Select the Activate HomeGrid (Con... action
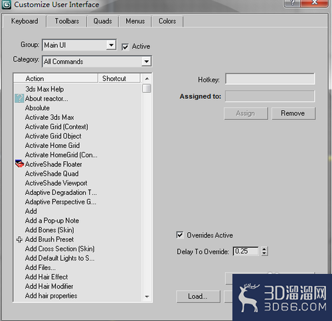 click(61, 155)
